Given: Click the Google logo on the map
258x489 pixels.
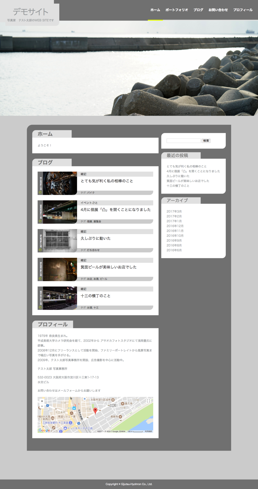Looking at the screenshot, I should click(44, 430).
